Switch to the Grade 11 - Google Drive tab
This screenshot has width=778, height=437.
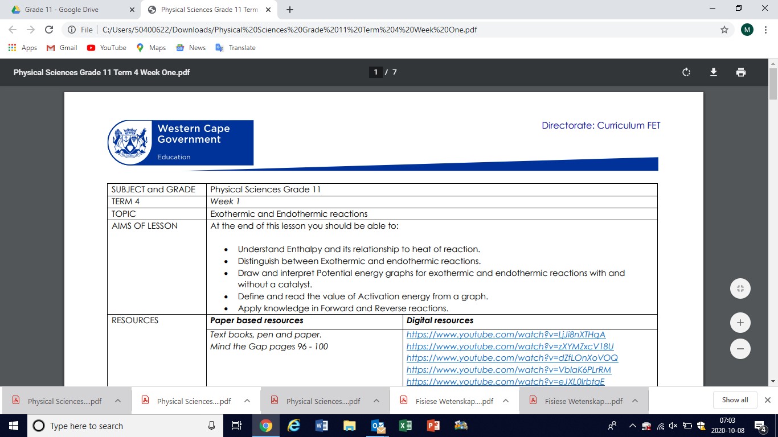pyautogui.click(x=70, y=10)
